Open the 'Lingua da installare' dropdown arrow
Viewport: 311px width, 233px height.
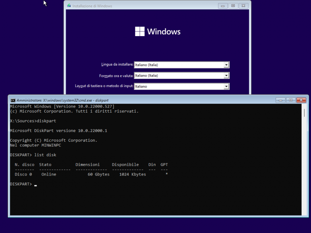226,65
